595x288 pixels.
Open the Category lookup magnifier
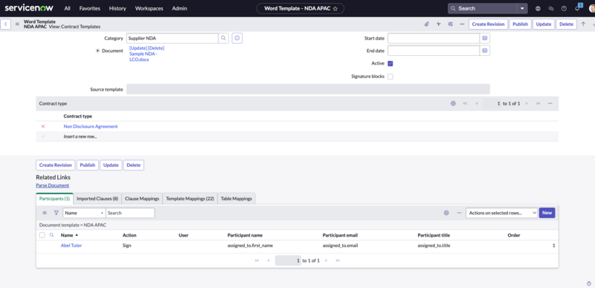224,38
